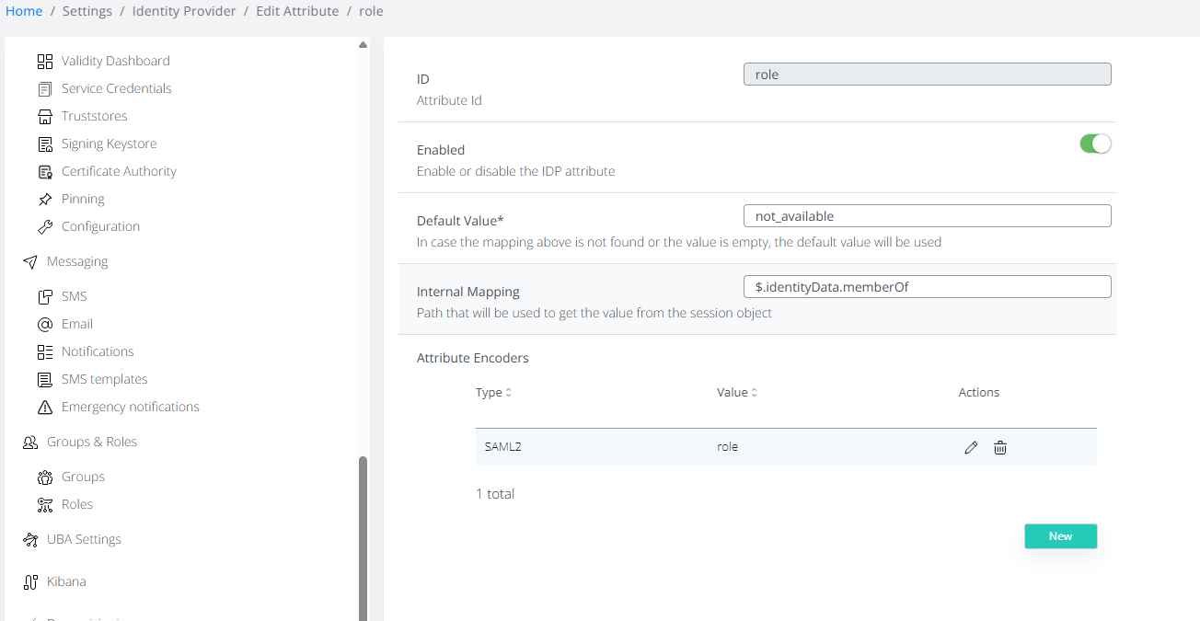Delete the SAML2 encoder with trash icon
Screen dimensions: 1200x621
pos(1000,447)
